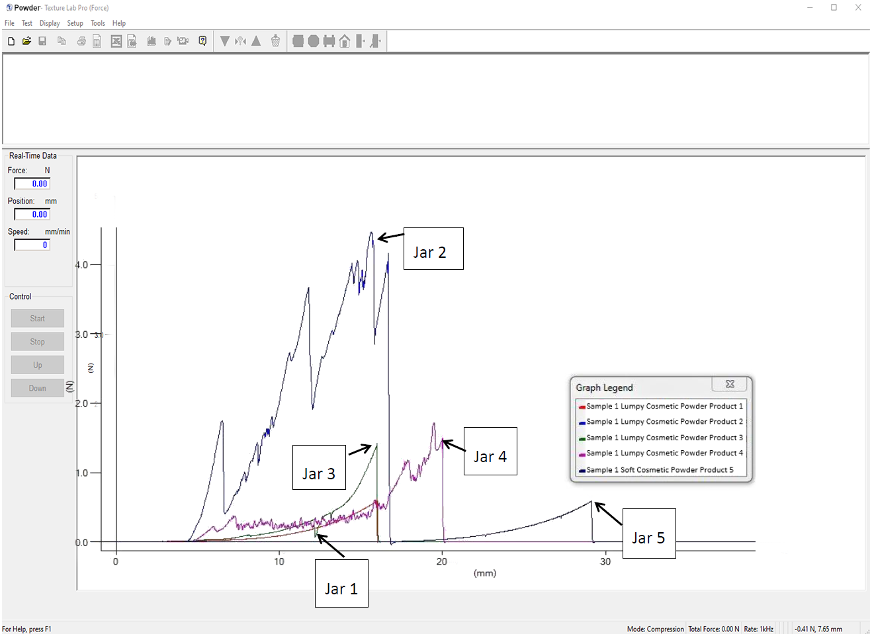
Task: Click the Copy icon in toolbar
Action: click(62, 41)
